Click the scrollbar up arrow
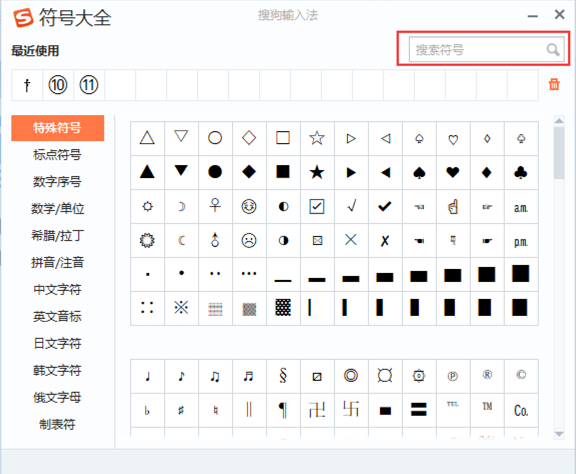This screenshot has height=474, width=576. (x=559, y=121)
